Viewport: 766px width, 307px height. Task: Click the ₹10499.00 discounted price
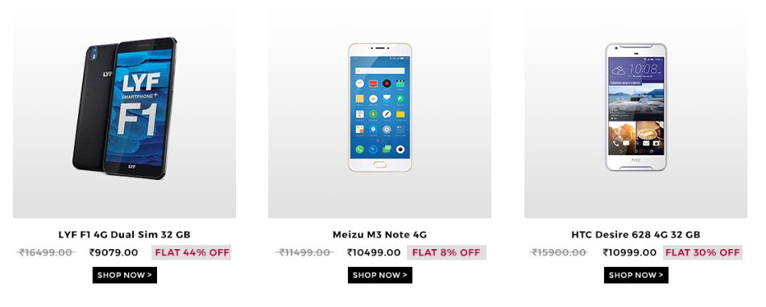point(374,252)
